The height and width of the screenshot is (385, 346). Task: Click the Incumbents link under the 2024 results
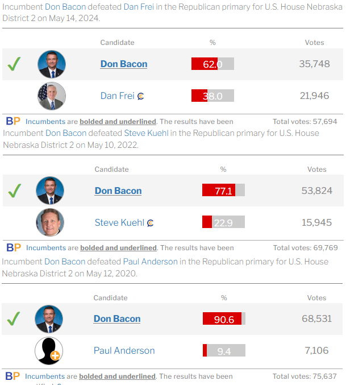[45, 122]
